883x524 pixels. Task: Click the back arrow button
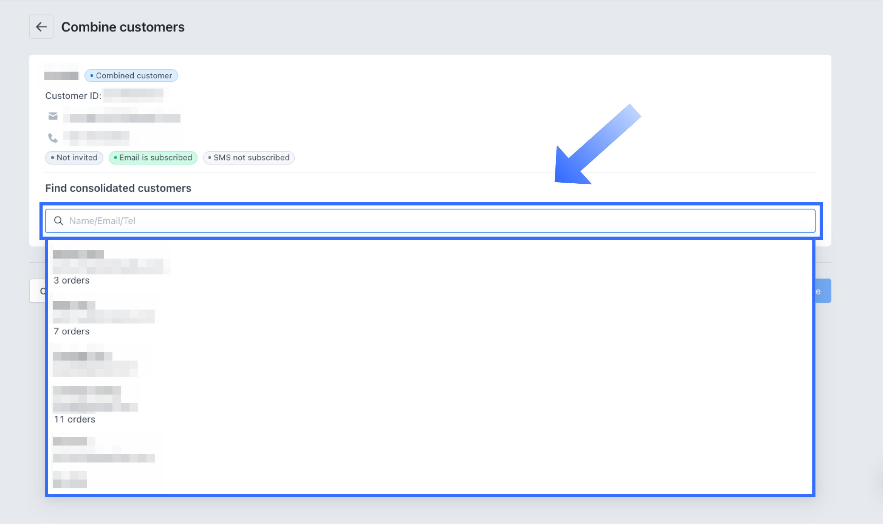pos(41,27)
